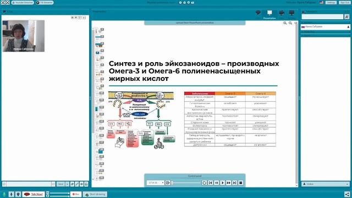Click the Sign Out button
352x198 pixels.
point(345,2)
